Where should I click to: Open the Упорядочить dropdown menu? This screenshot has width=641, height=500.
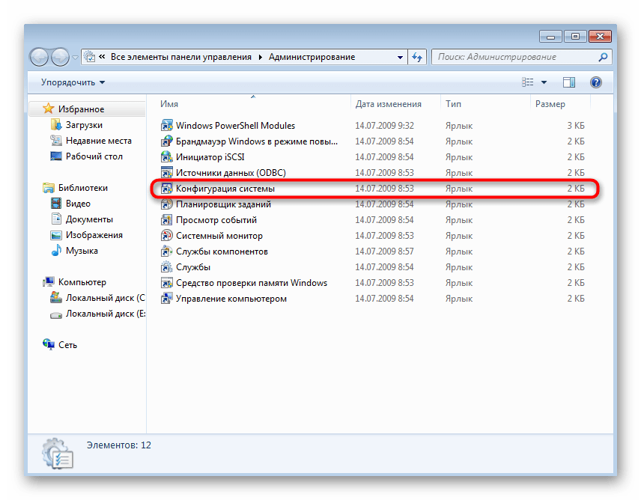tap(73, 82)
